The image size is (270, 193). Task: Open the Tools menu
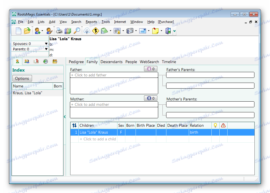coord(106,22)
